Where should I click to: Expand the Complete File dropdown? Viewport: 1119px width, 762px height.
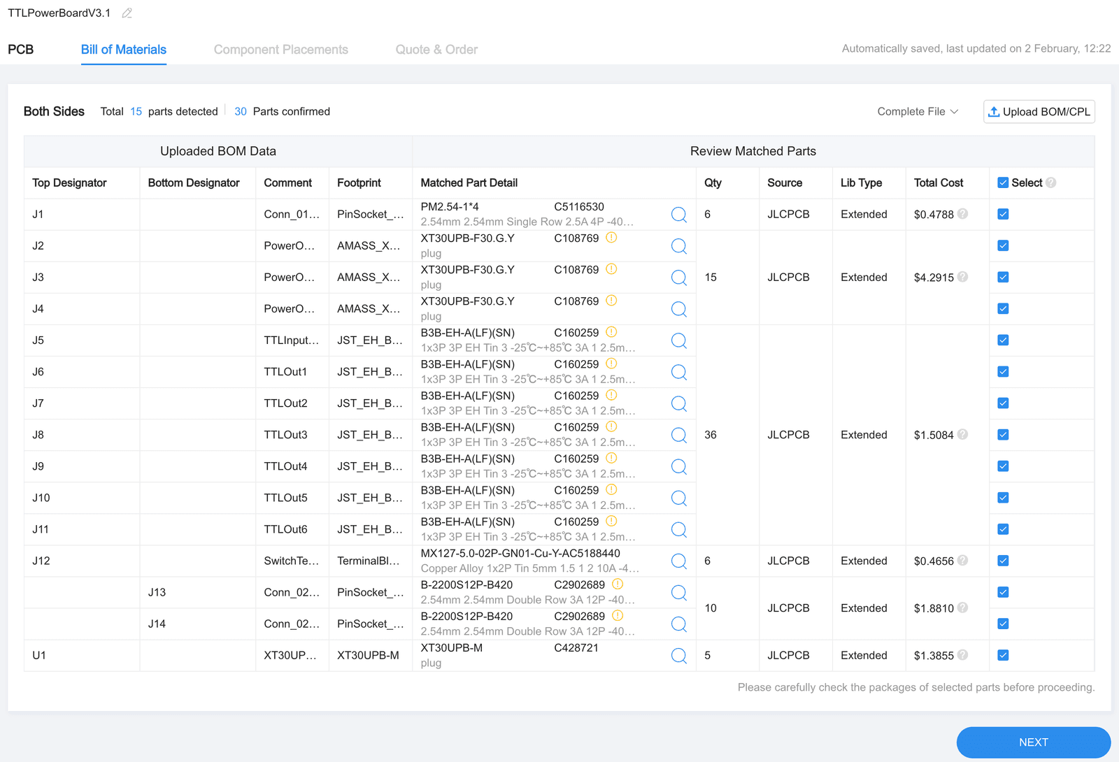coord(918,112)
